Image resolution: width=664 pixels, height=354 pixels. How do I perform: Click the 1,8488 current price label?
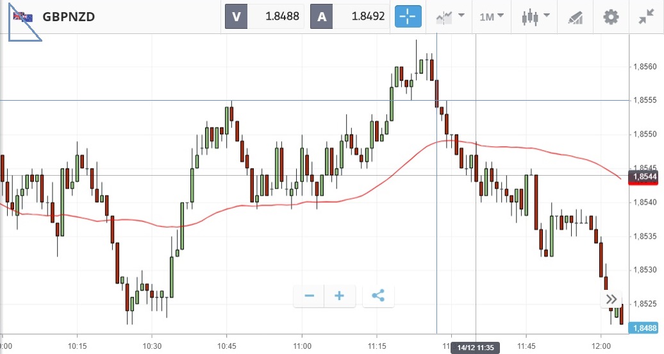(646, 328)
